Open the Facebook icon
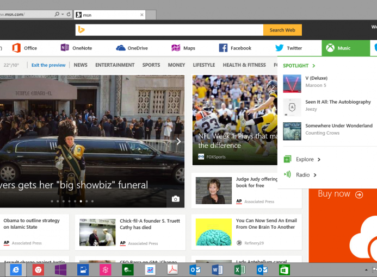 223,48
